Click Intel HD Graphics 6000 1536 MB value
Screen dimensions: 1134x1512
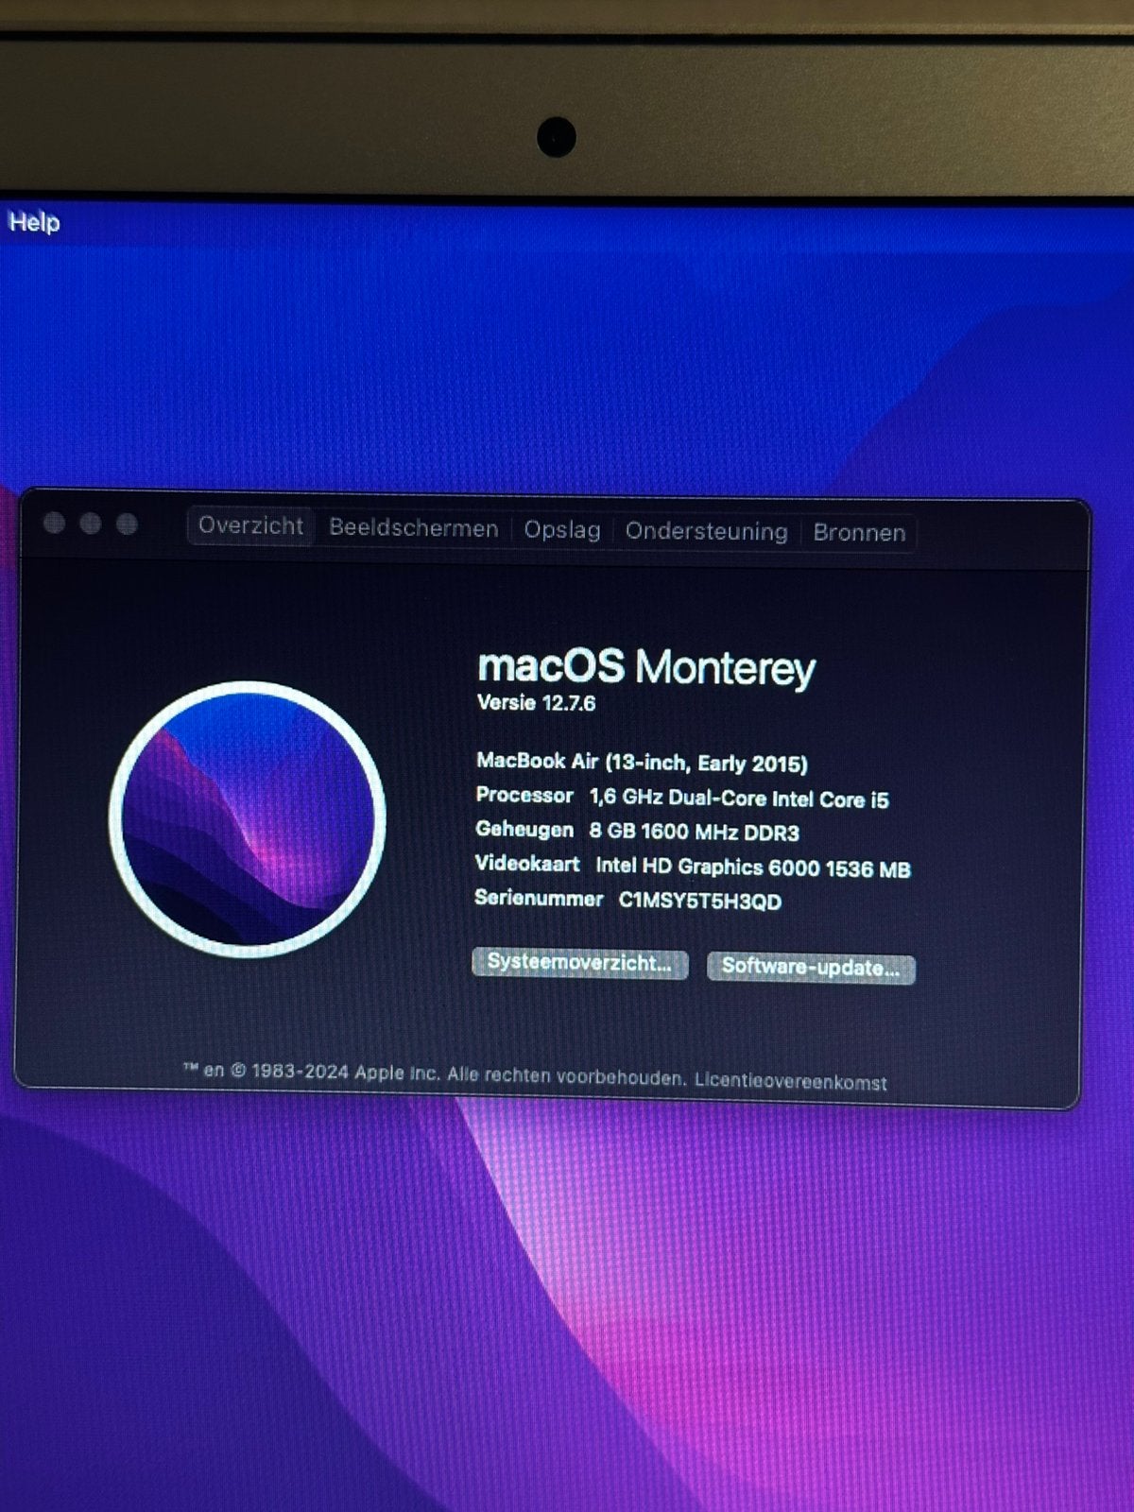pos(753,868)
